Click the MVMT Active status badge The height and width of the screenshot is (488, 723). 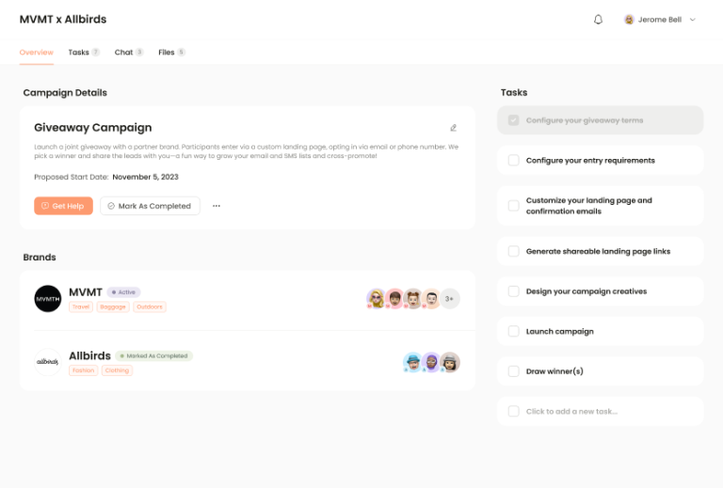[x=123, y=292]
